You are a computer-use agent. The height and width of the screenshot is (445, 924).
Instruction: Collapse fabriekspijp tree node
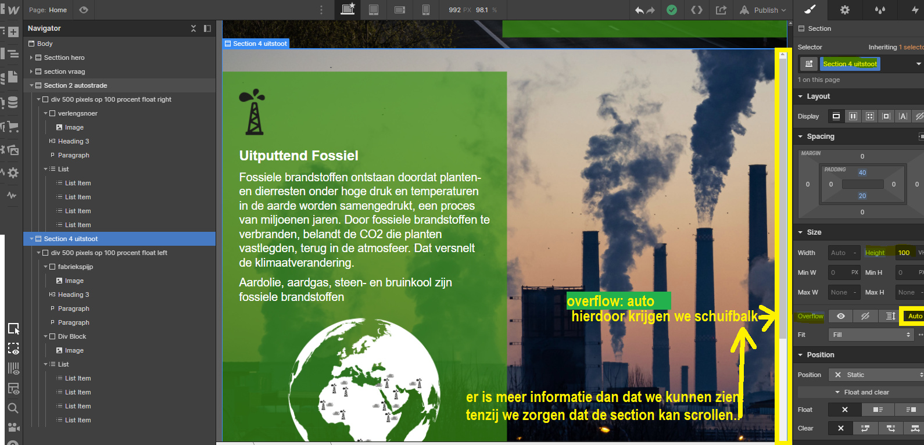point(45,267)
